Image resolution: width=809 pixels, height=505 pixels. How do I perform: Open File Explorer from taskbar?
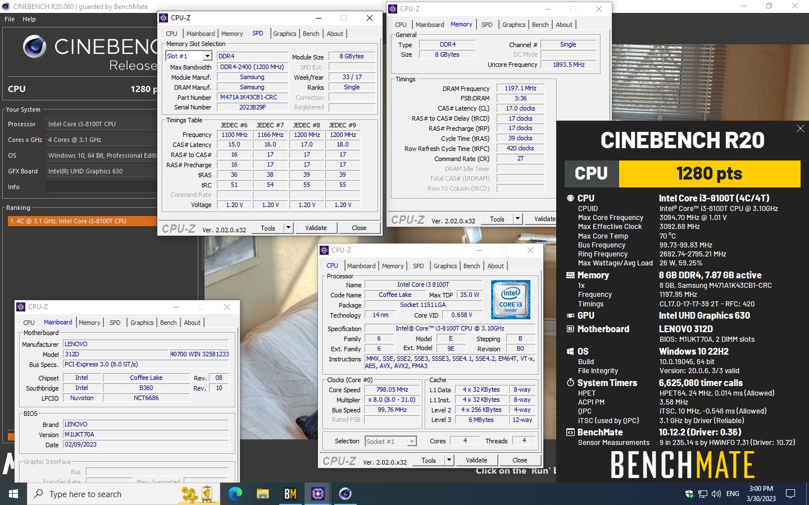(x=263, y=494)
